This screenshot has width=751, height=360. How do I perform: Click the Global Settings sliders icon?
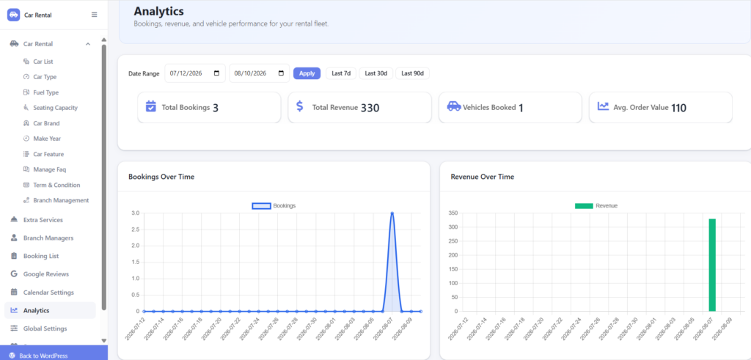point(14,328)
